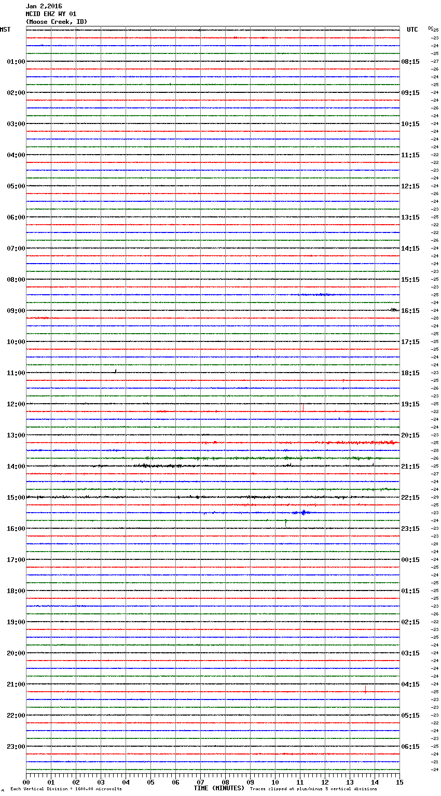Click the 18:15 UTC time label

click(410, 373)
